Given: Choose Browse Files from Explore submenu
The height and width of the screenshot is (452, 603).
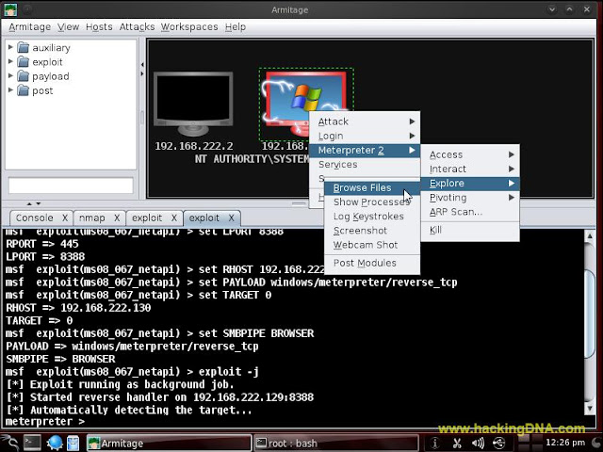Looking at the screenshot, I should pos(372,187).
